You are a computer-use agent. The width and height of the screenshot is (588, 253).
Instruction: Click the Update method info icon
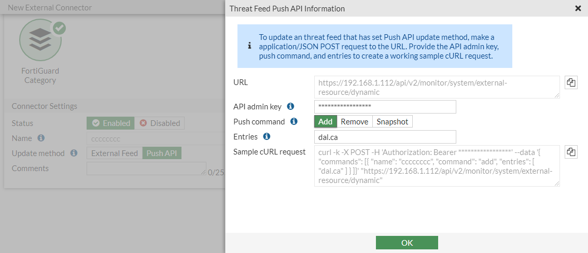click(x=74, y=153)
